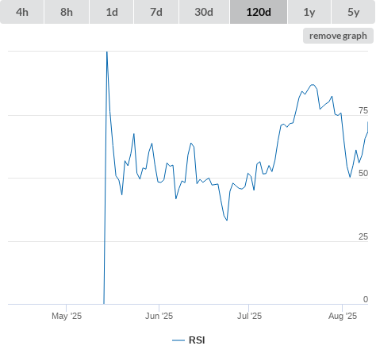Click the 75 value axis label
The image size is (376, 361).
coord(363,110)
